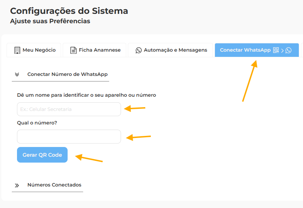Collapse the section using the double-down chevron icon
Image resolution: width=303 pixels, height=208 pixels.
click(x=17, y=74)
